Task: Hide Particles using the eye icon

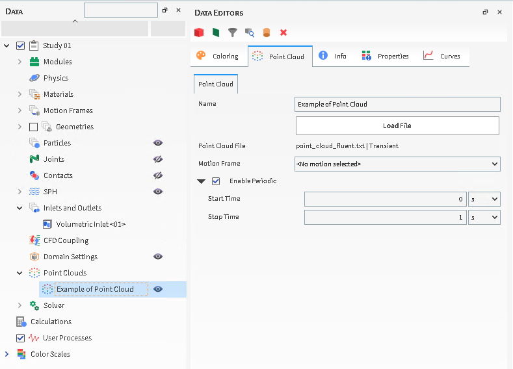Action: click(158, 143)
